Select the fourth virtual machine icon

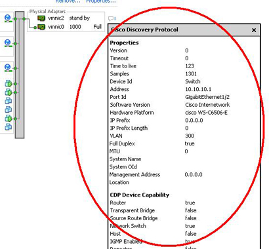pos(9,109)
